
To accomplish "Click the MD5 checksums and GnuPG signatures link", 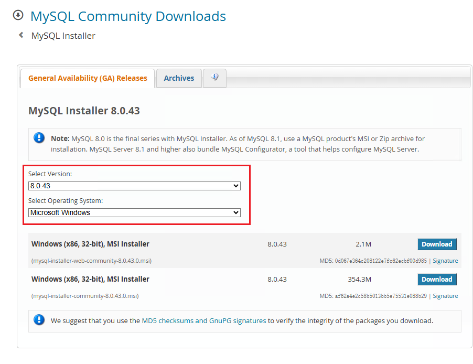I will coord(205,319).
